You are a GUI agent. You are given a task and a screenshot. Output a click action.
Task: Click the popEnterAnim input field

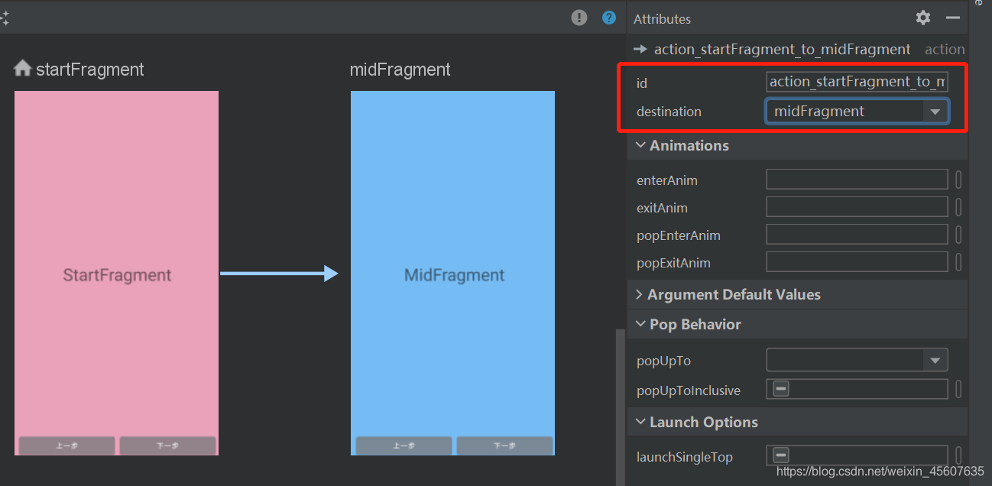tap(857, 235)
